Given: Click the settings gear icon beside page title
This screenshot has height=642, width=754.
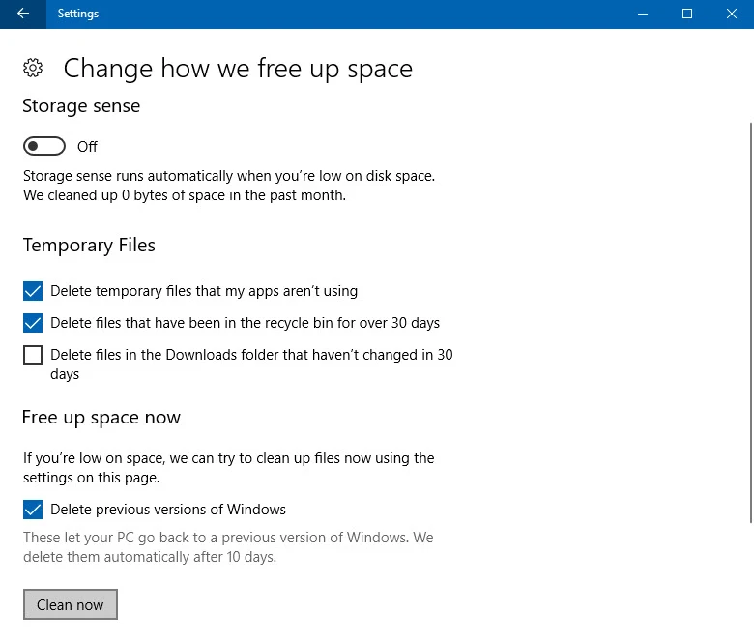Looking at the screenshot, I should point(33,68).
